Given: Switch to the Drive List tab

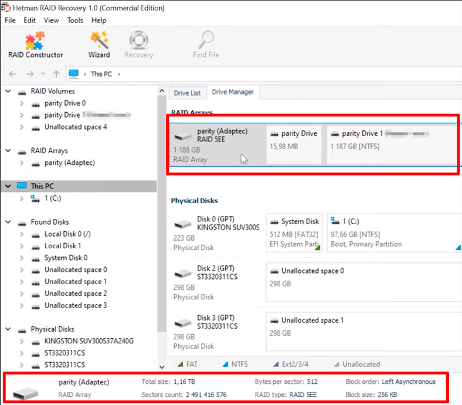Looking at the screenshot, I should point(187,93).
